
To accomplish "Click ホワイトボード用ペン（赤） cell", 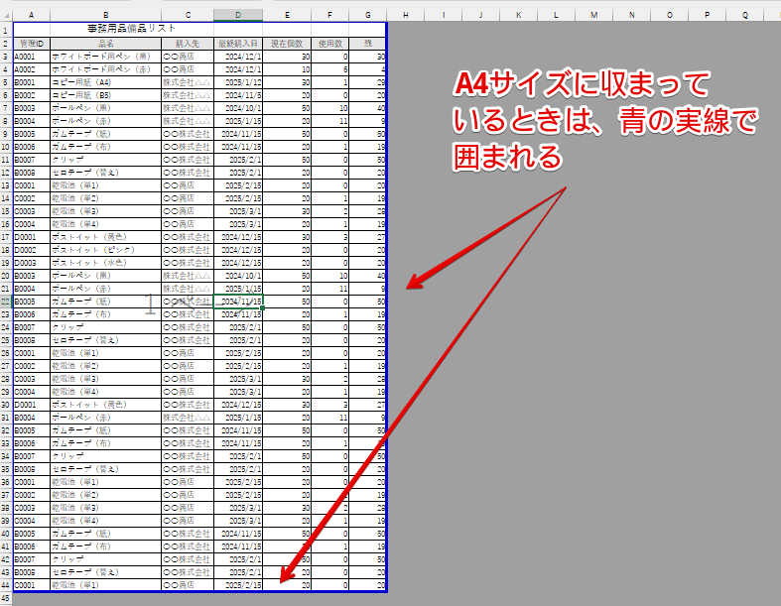I will tap(105, 69).
